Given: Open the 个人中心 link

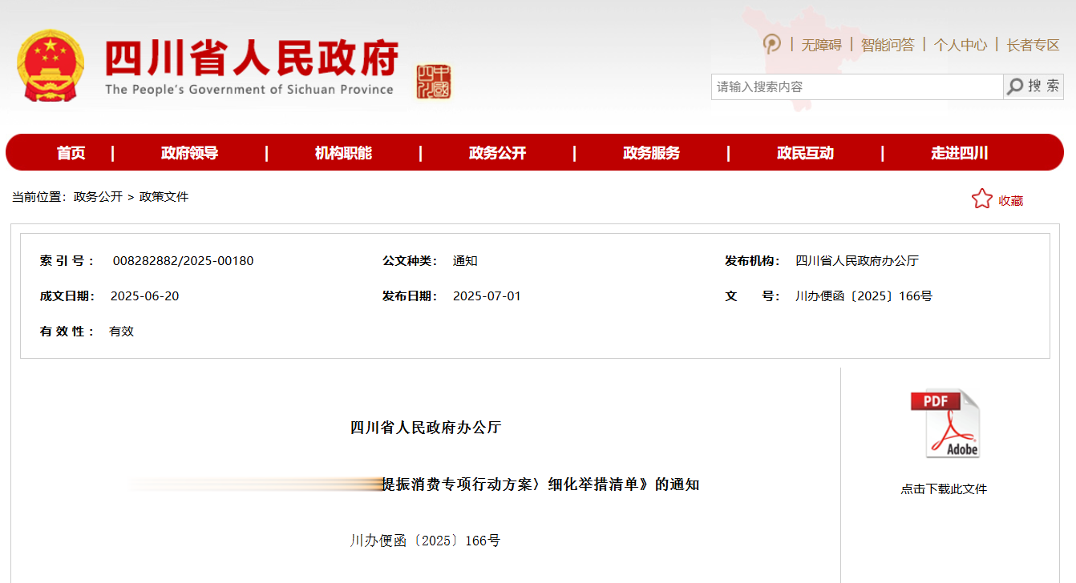Looking at the screenshot, I should (961, 45).
